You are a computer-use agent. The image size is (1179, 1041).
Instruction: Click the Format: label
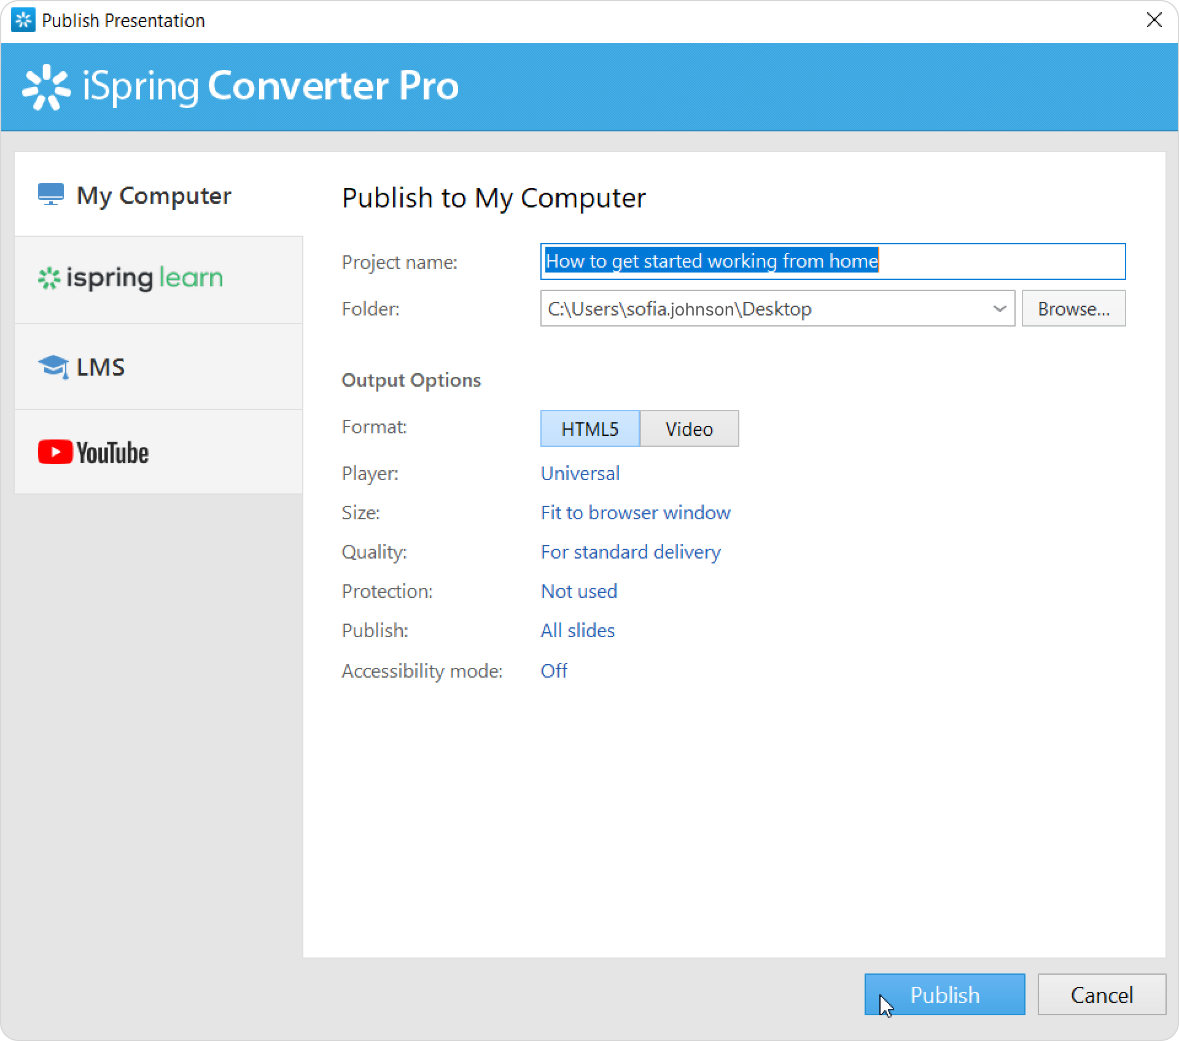tap(375, 427)
